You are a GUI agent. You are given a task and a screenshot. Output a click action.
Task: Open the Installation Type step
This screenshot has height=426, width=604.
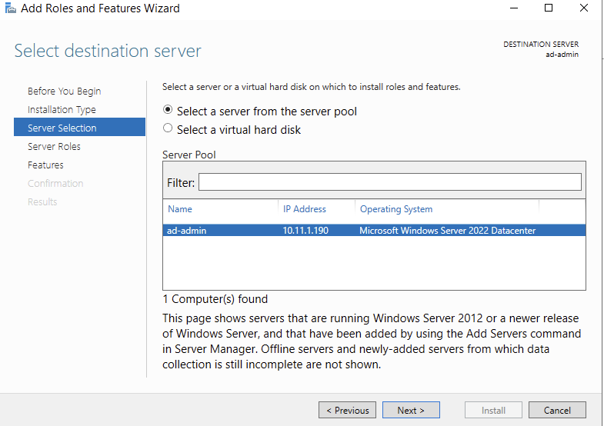point(62,110)
